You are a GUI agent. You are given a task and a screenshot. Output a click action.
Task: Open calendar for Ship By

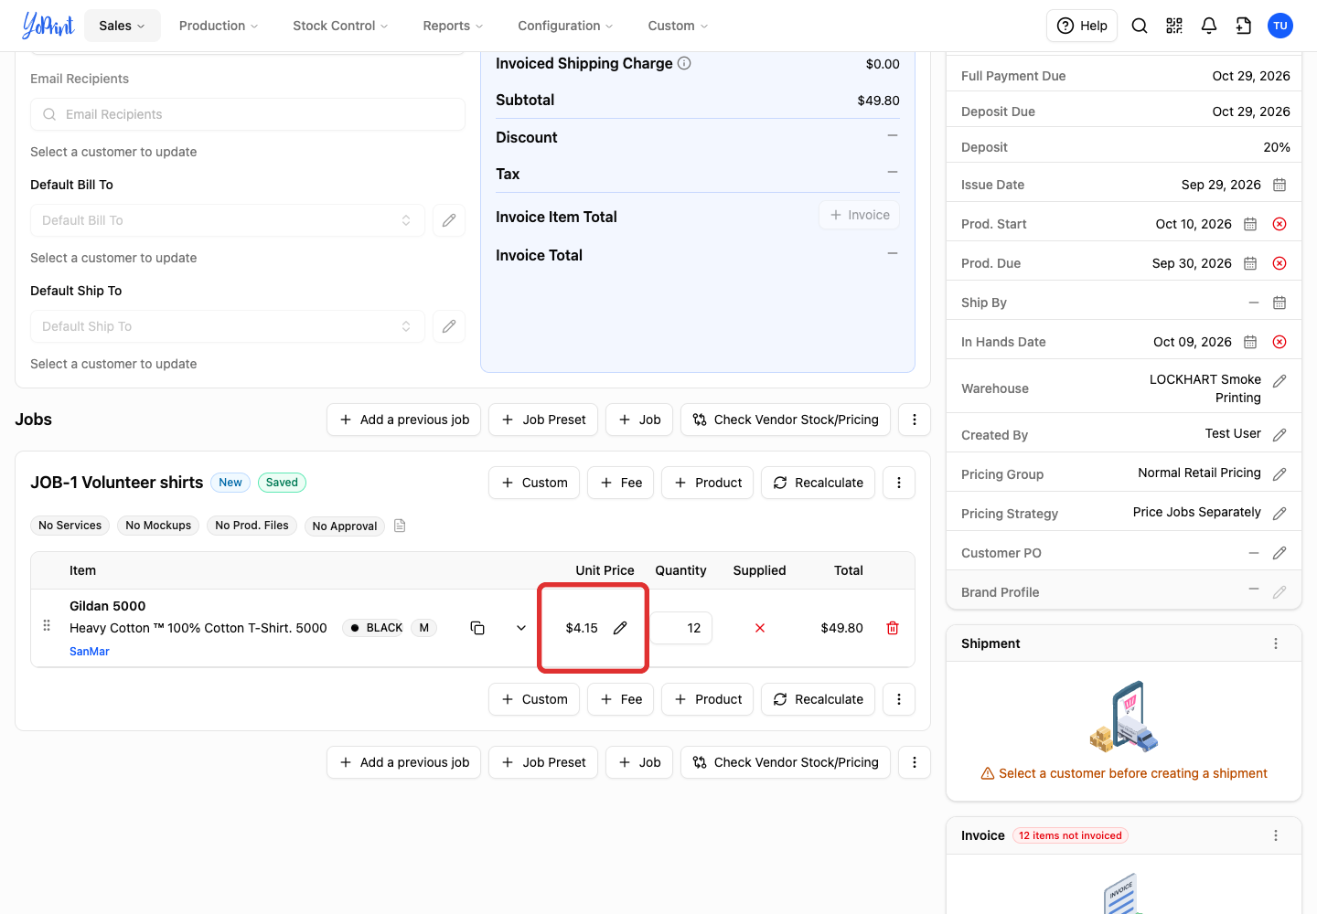click(1280, 303)
